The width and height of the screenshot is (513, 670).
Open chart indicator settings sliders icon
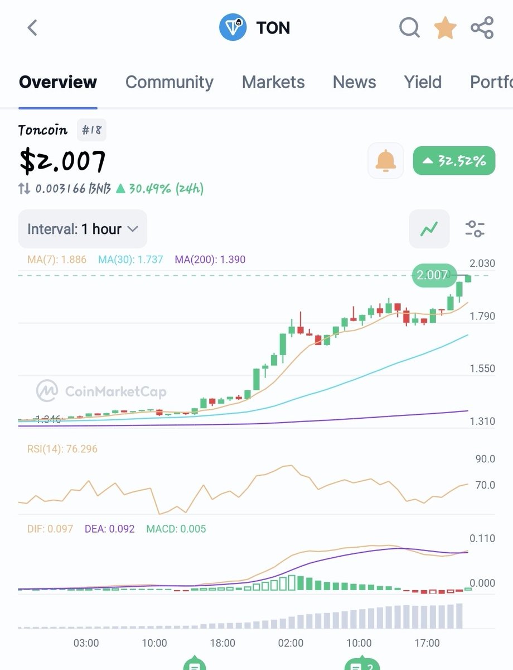pyautogui.click(x=475, y=228)
